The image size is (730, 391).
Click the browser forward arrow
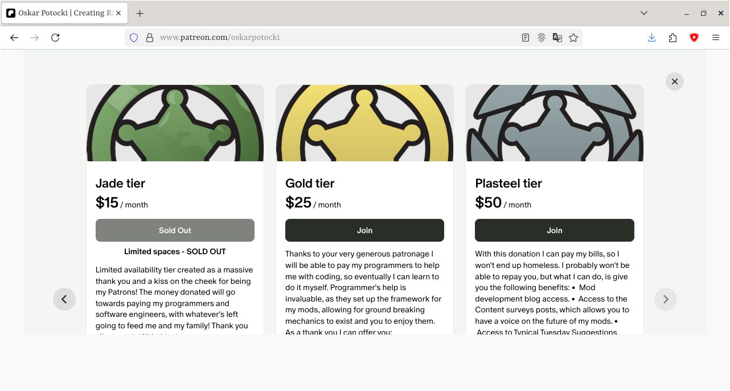coord(35,38)
